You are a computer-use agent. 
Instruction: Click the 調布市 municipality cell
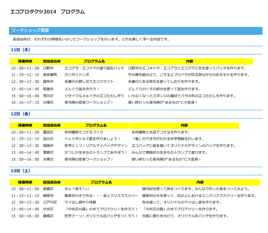click(x=48, y=82)
